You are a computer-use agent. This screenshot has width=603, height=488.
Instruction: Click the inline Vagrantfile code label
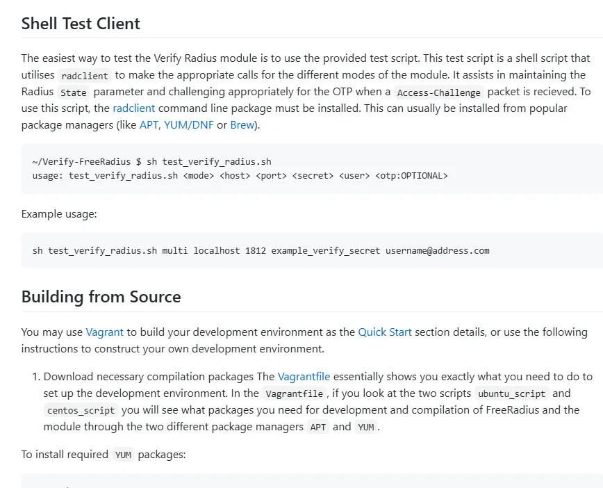(294, 393)
